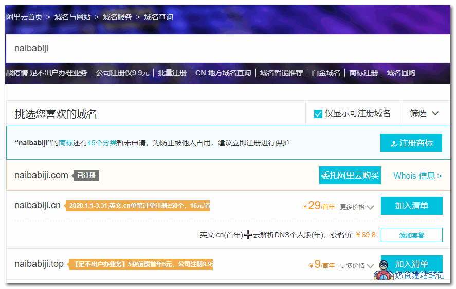The height and width of the screenshot is (289, 456).
Task: Focus the naibabiji domain search field
Action: [x=228, y=48]
